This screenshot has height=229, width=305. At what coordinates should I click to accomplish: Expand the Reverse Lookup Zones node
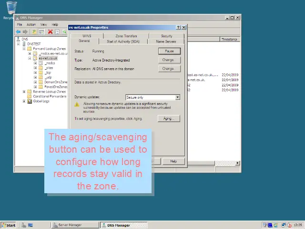(x=24, y=92)
